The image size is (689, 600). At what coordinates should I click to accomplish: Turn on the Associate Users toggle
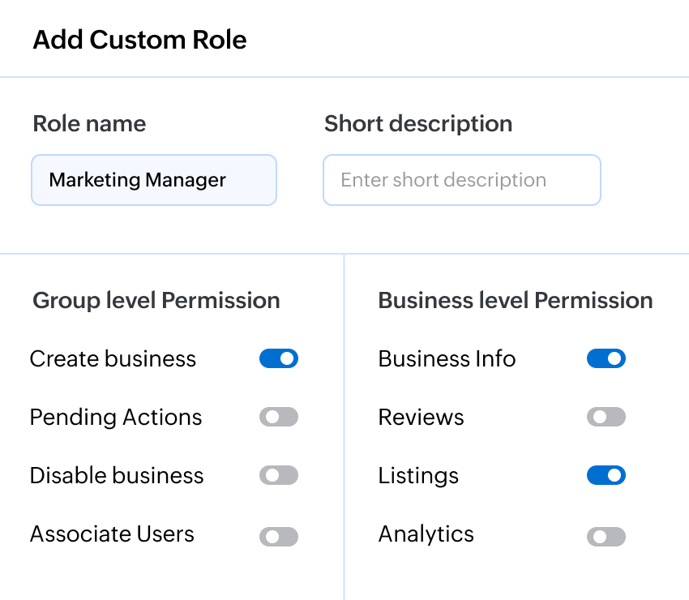279,536
